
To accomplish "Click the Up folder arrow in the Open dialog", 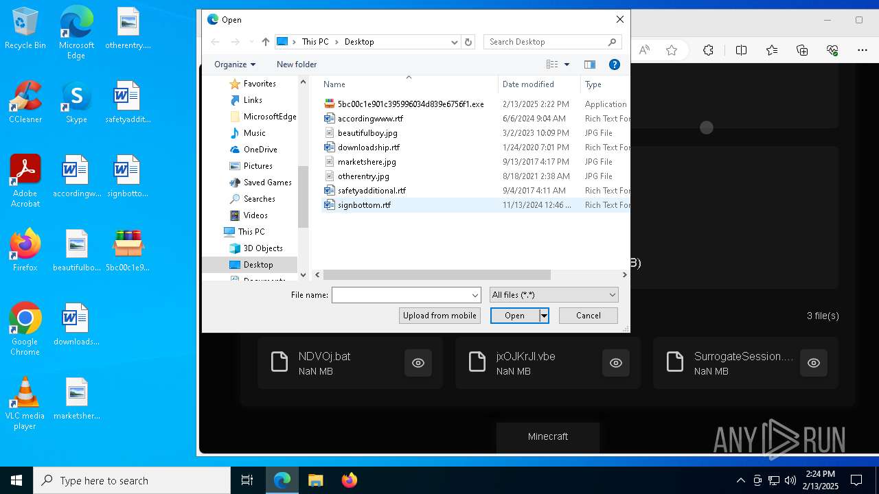I will coord(266,42).
